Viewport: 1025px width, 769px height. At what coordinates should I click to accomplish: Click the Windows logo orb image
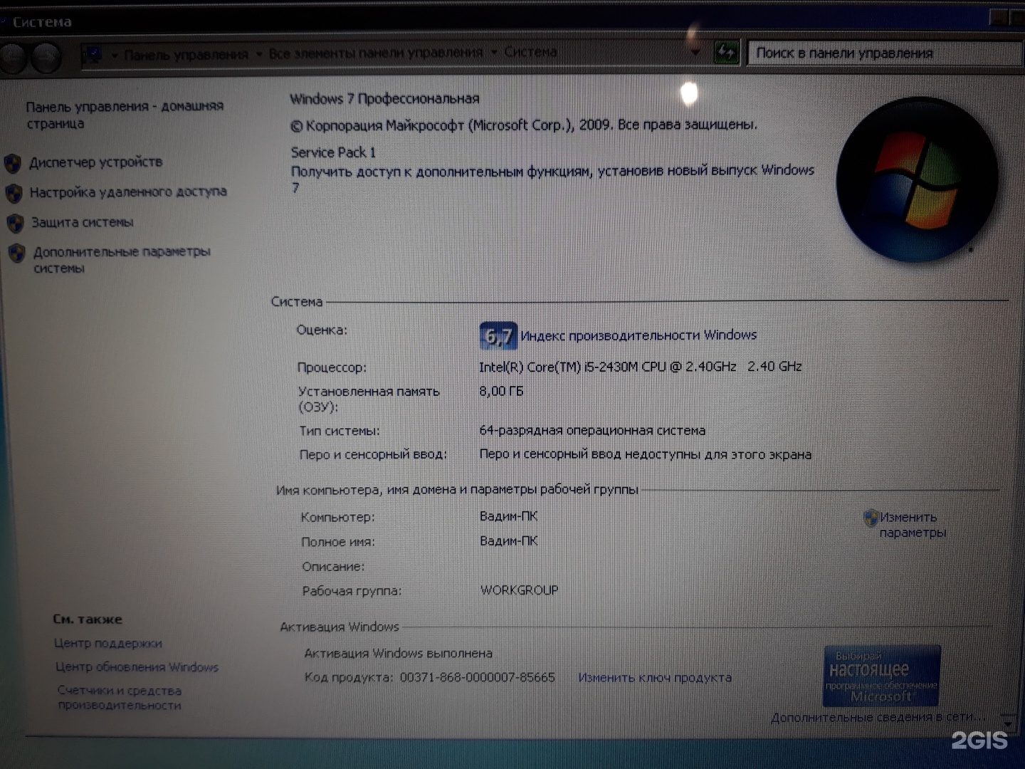pyautogui.click(x=917, y=179)
